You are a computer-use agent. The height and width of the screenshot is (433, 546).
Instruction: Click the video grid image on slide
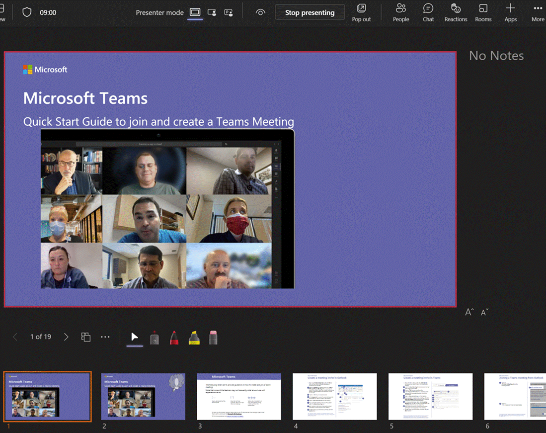(x=167, y=209)
